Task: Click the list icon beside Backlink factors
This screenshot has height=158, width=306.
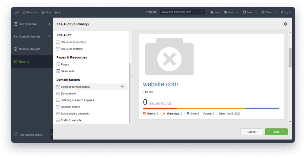Action: click(58, 107)
